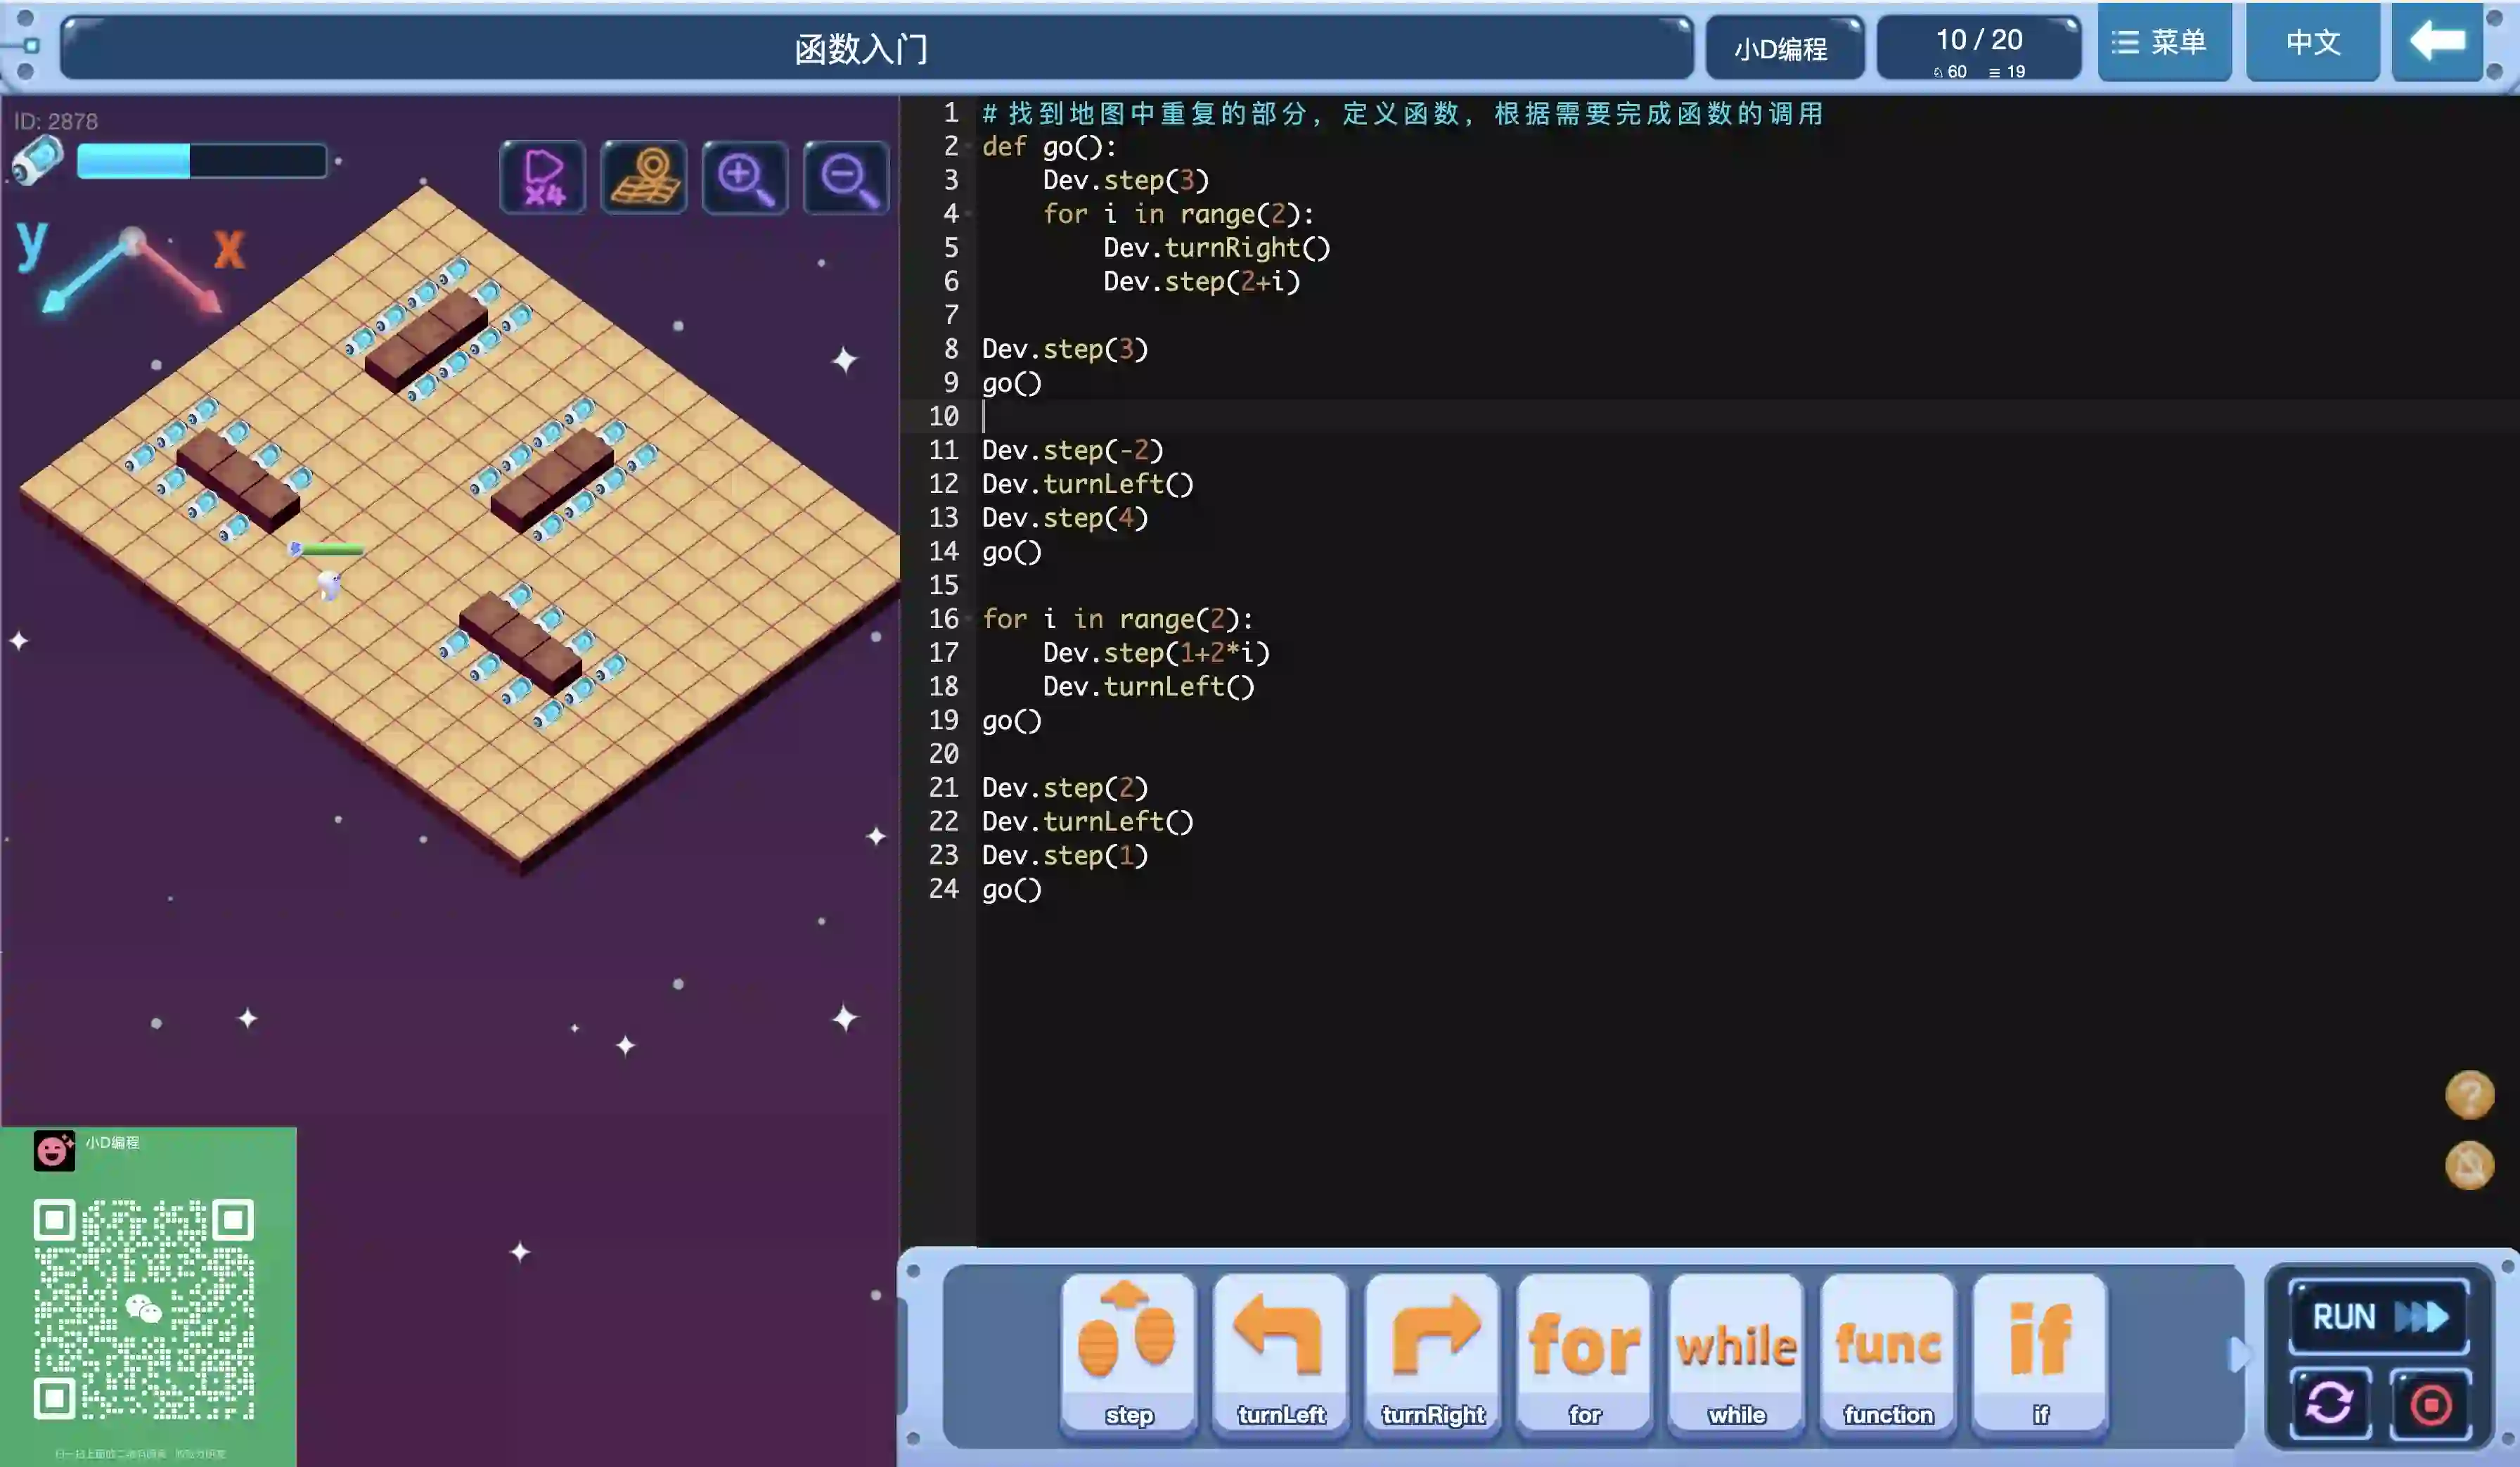The width and height of the screenshot is (2520, 1467).
Task: Insert a function definition block
Action: tap(1888, 1353)
